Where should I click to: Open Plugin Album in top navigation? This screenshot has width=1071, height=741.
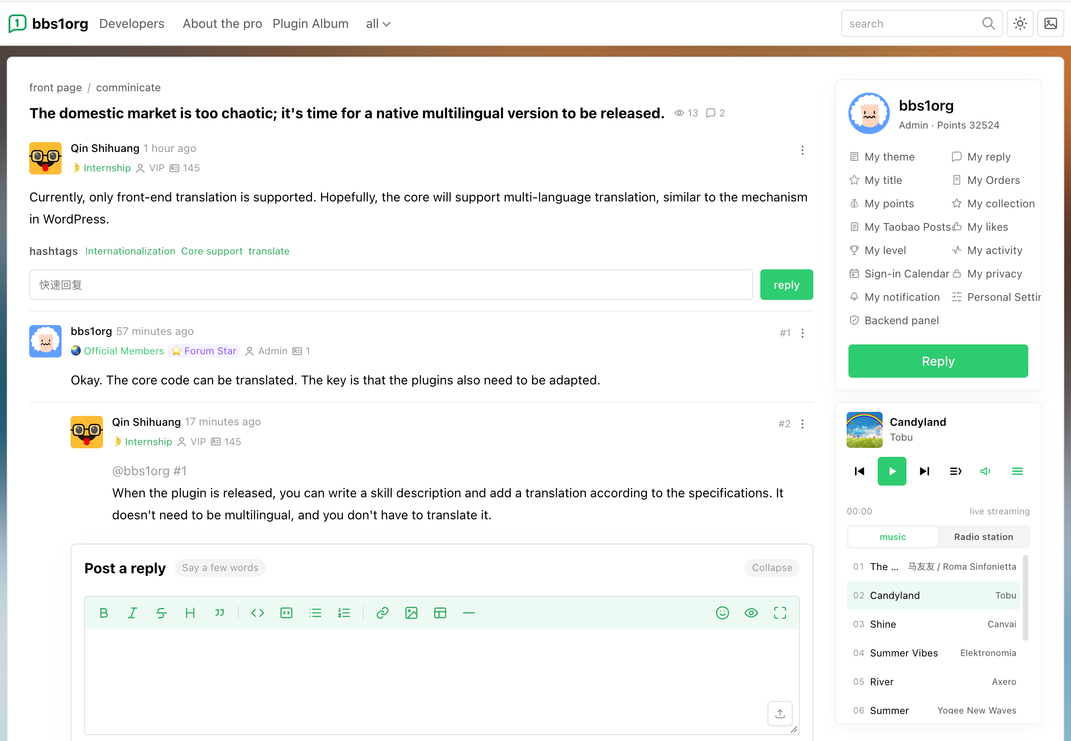pos(310,24)
